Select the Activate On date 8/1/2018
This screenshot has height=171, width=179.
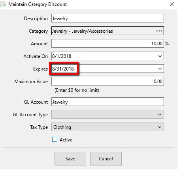tap(62, 56)
